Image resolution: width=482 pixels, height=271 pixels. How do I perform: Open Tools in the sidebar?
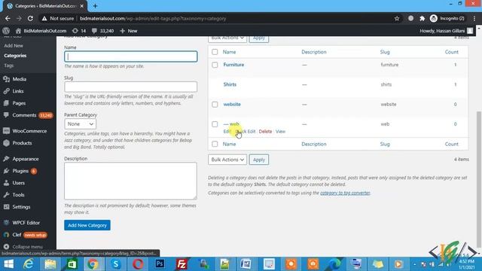pos(18,195)
